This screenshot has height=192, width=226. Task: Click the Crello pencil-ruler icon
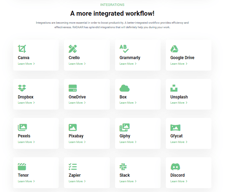tap(73, 49)
